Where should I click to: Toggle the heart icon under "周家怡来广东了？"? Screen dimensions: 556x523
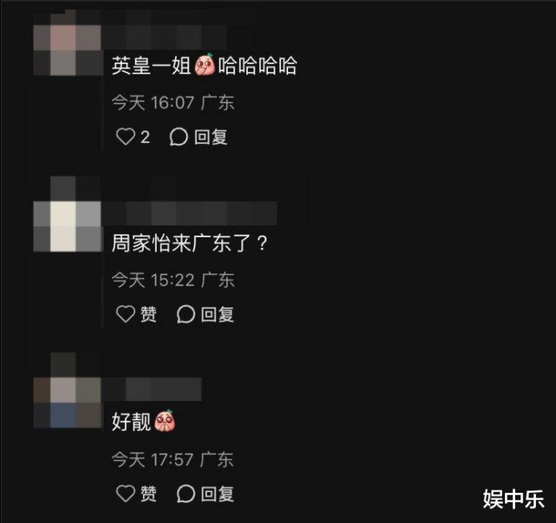(126, 314)
